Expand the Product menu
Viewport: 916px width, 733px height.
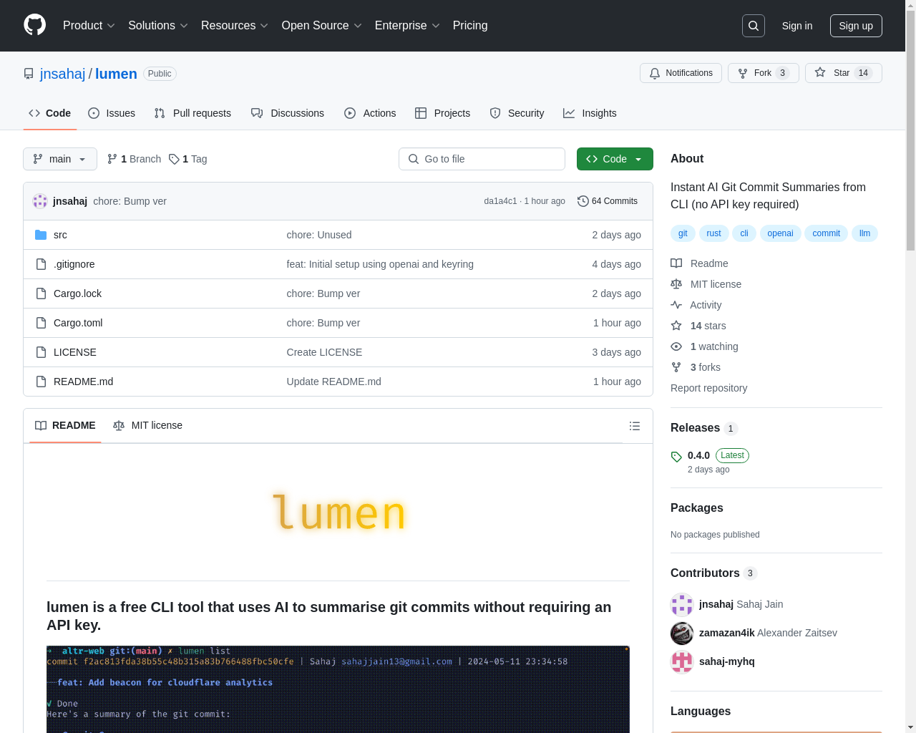[x=89, y=26]
